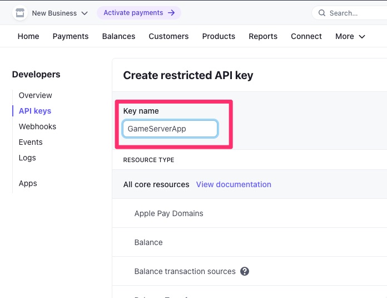387x298 pixels.
Task: Open the View documentation link
Action: (234, 184)
